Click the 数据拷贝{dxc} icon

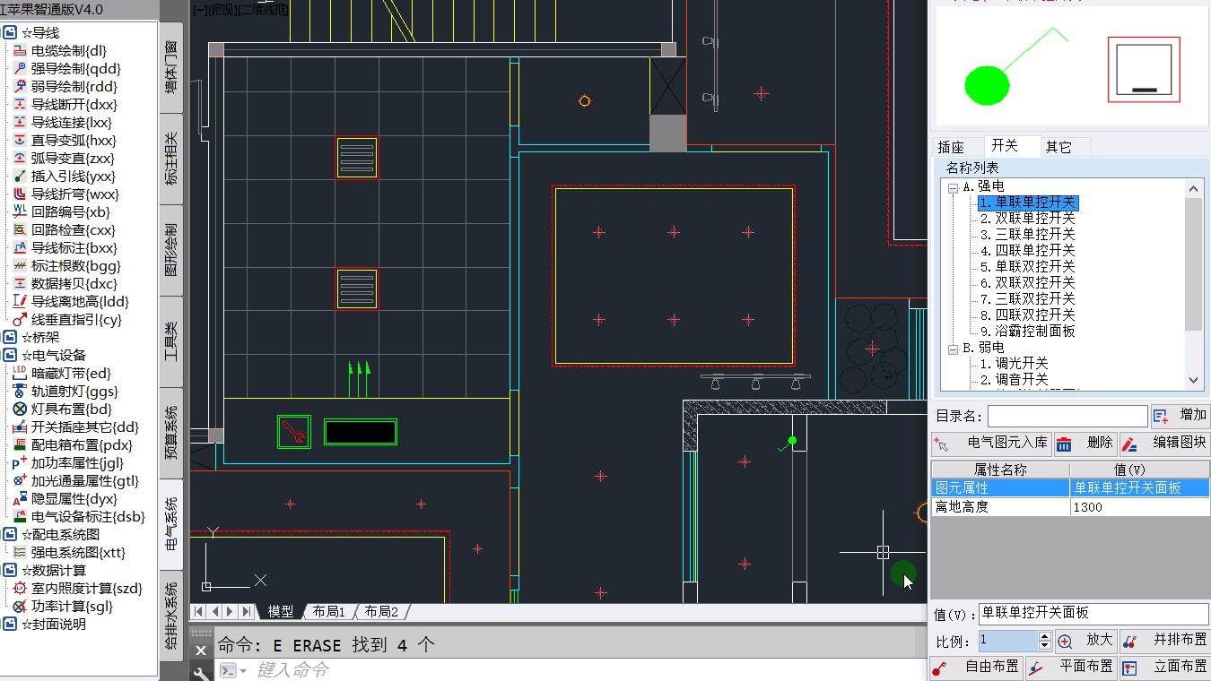coord(20,284)
